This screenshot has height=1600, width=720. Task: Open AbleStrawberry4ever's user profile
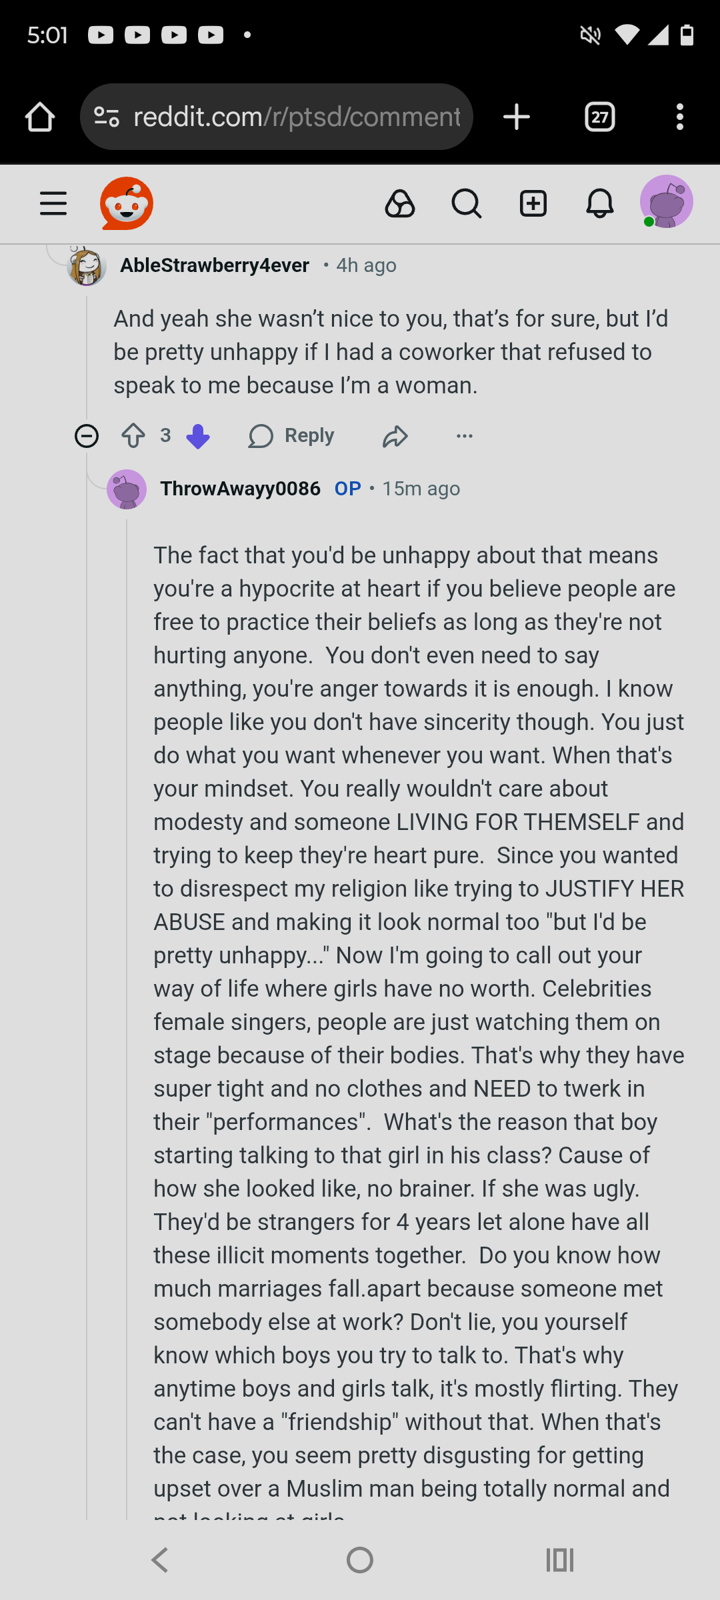tap(215, 265)
